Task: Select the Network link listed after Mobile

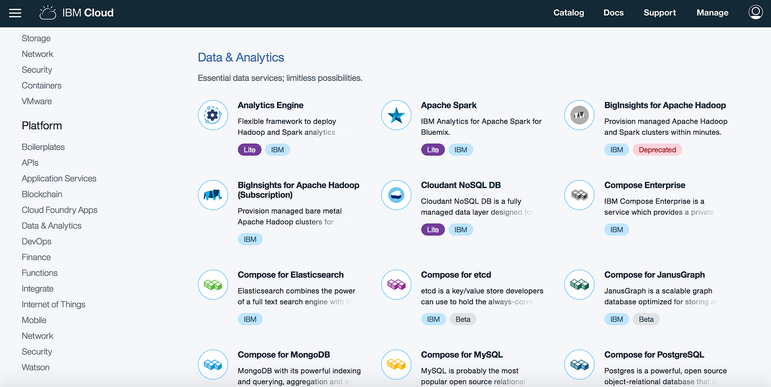Action: tap(38, 336)
